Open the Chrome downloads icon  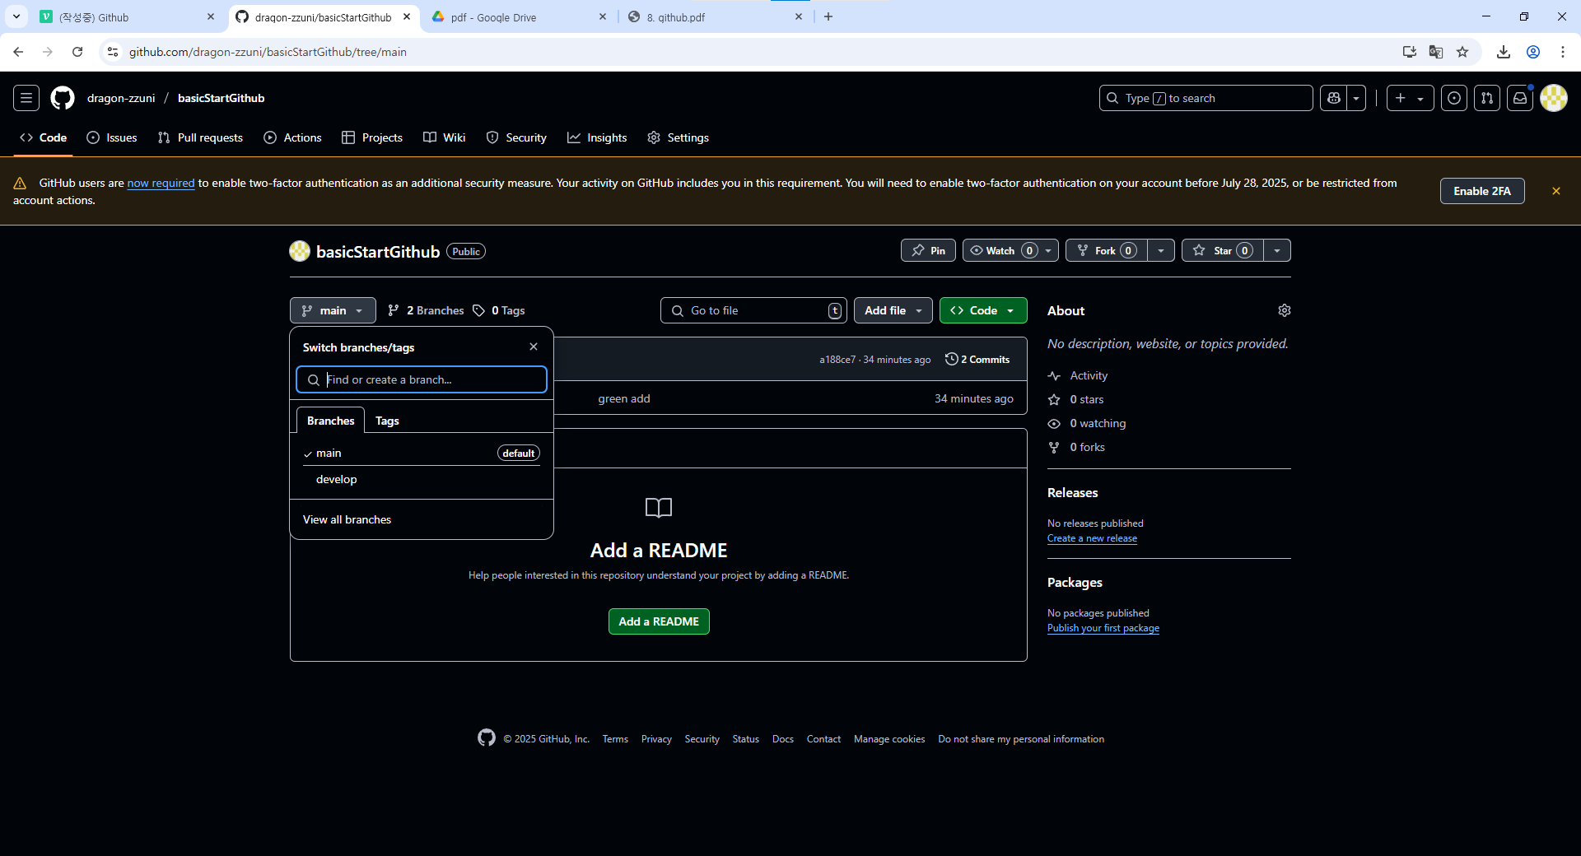click(x=1504, y=52)
